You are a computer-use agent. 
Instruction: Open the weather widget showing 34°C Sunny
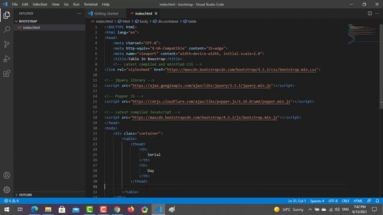click(x=288, y=210)
